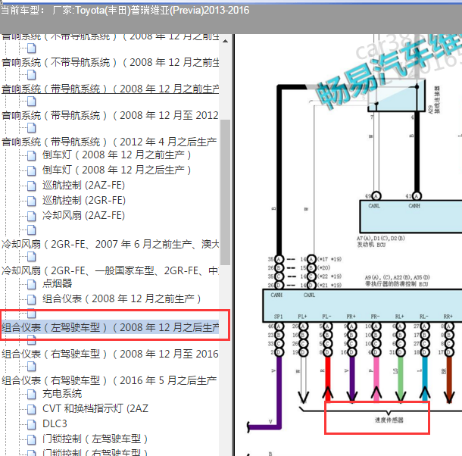Click the FL+ terminal label
Screen dimensions: 462x456
(302, 317)
